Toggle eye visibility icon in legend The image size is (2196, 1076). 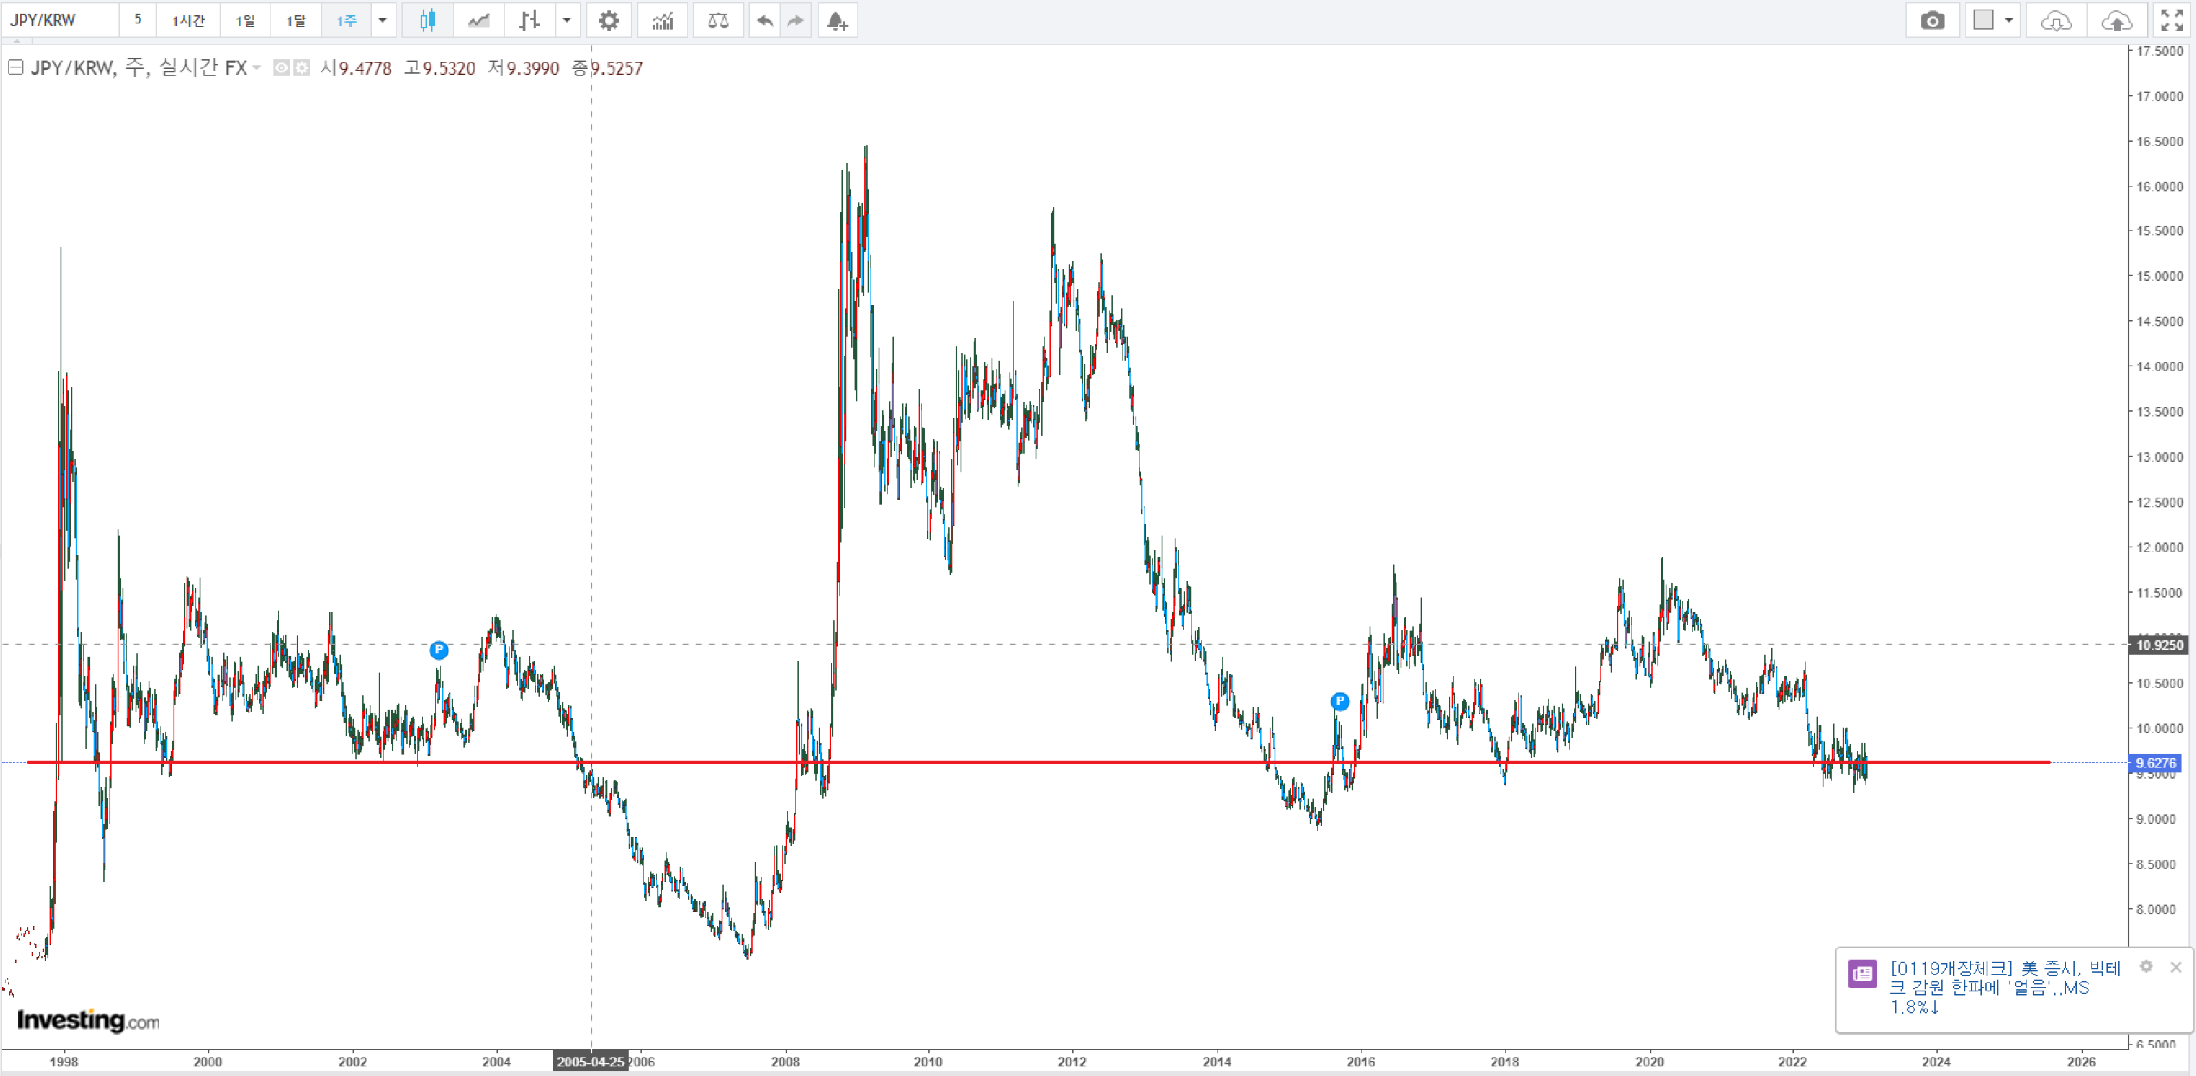point(282,68)
